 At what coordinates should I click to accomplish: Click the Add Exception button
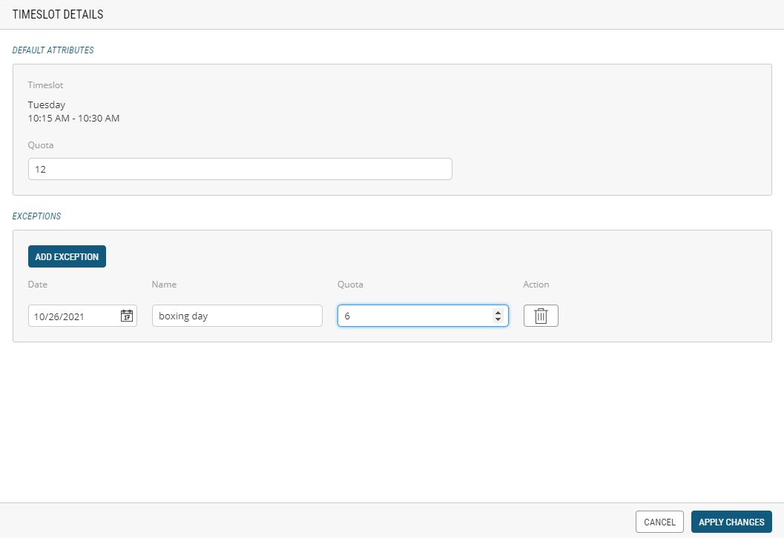(67, 256)
